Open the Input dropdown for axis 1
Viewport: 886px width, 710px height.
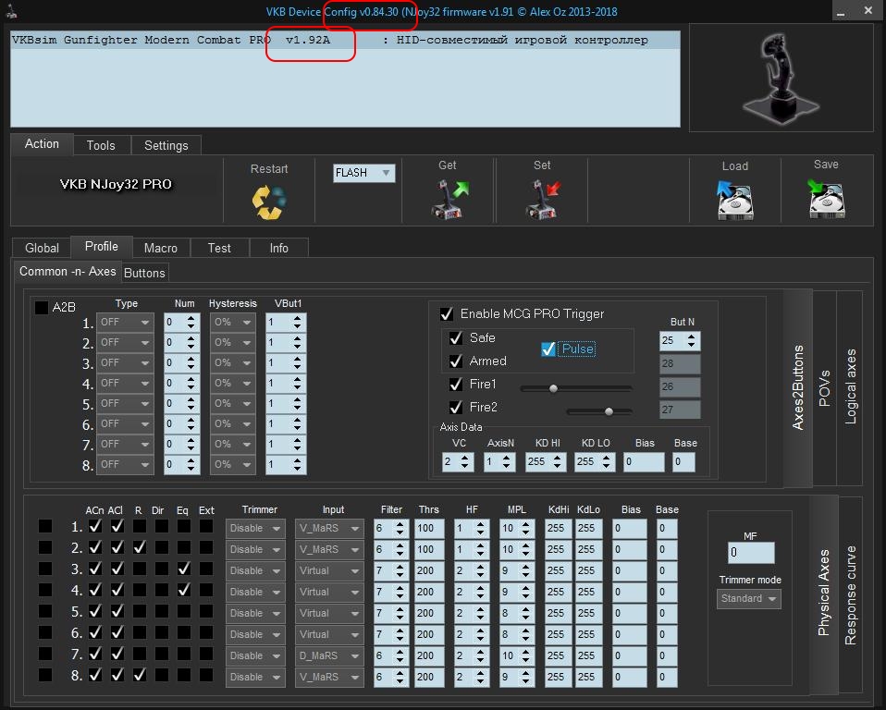(329, 528)
